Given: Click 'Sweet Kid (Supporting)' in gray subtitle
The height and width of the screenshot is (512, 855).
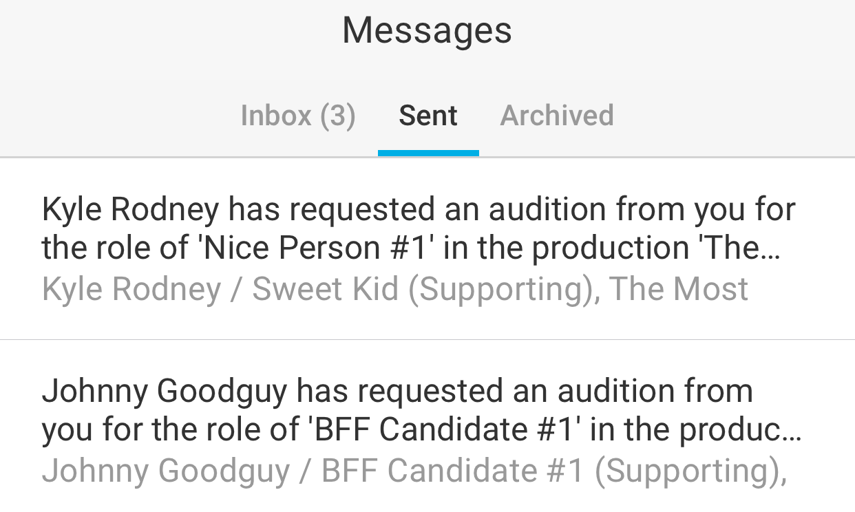Looking at the screenshot, I should pos(425,289).
